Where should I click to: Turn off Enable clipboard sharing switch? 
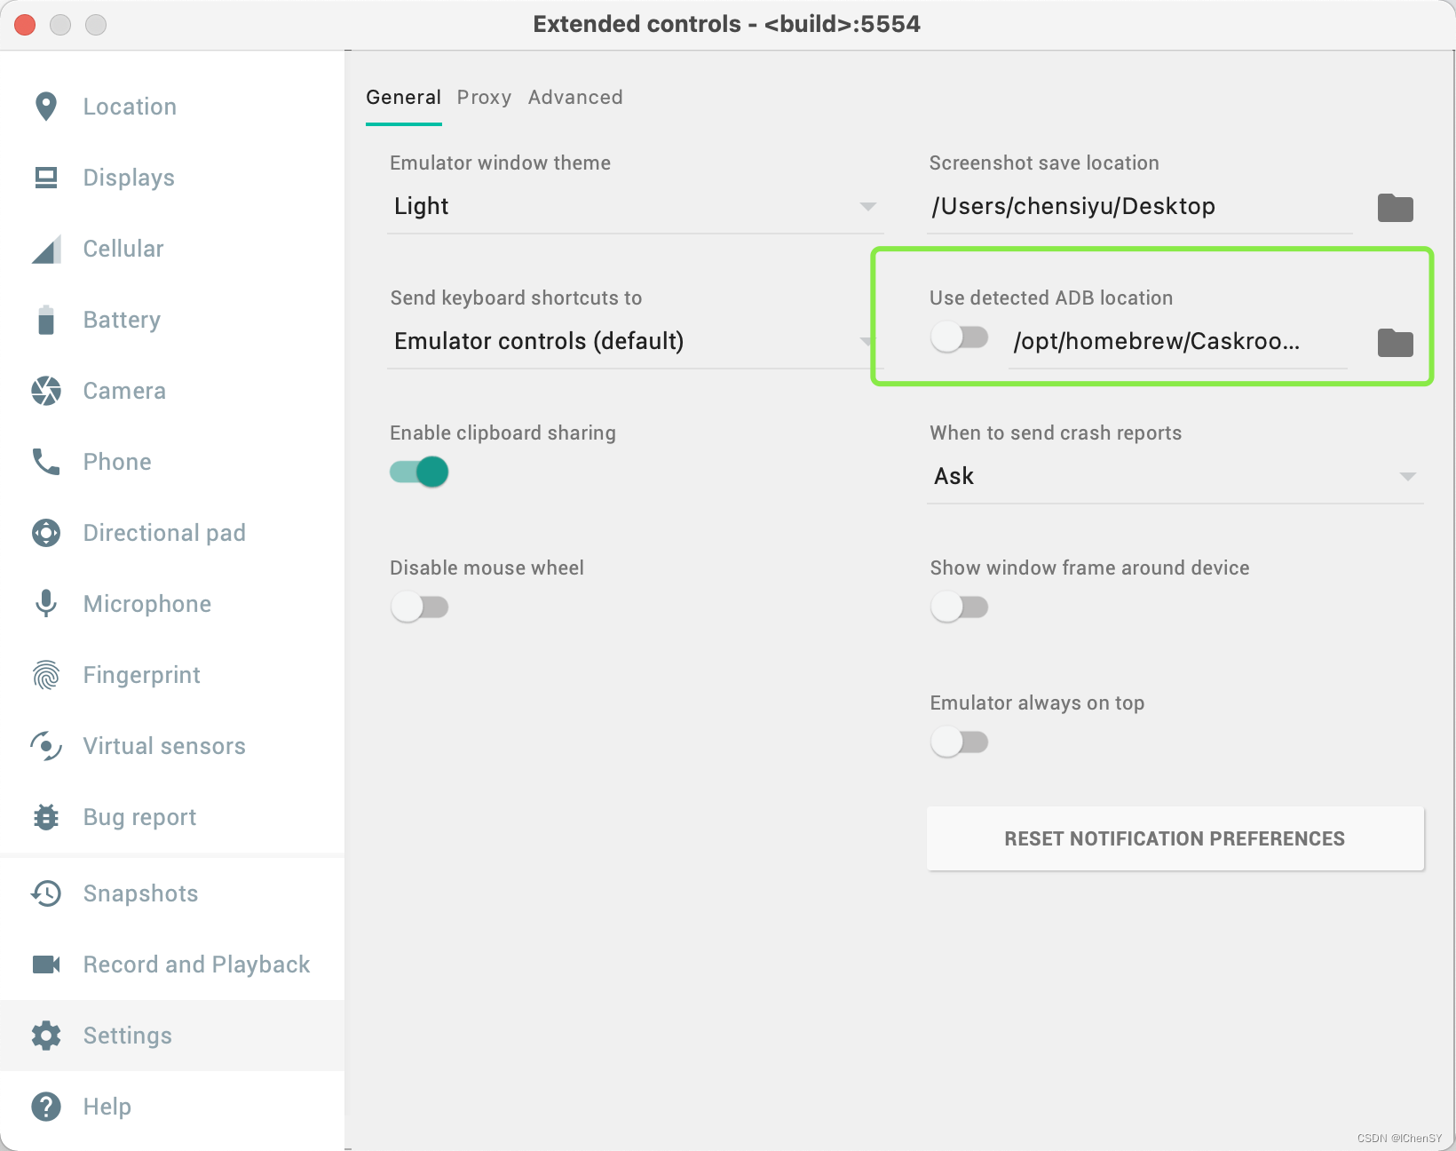419,472
